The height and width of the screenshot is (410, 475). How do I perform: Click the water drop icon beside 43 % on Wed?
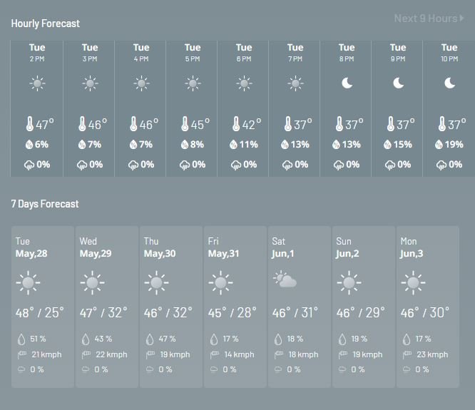click(x=86, y=339)
